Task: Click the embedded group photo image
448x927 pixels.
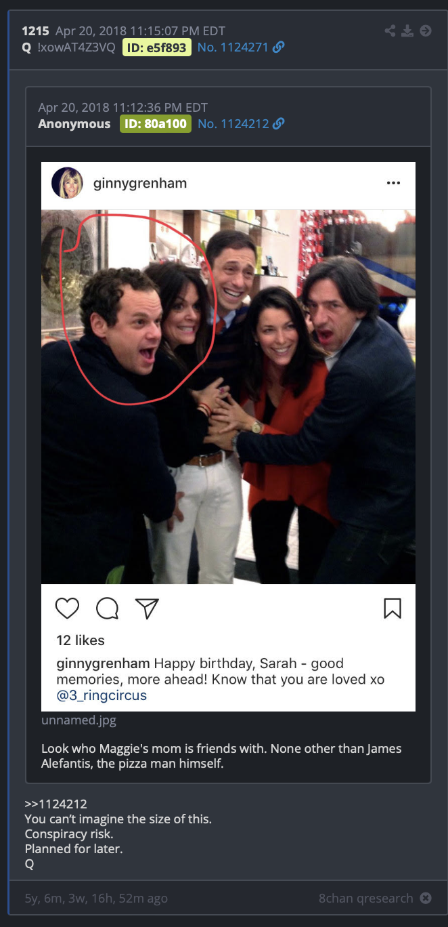Action: pyautogui.click(x=228, y=396)
